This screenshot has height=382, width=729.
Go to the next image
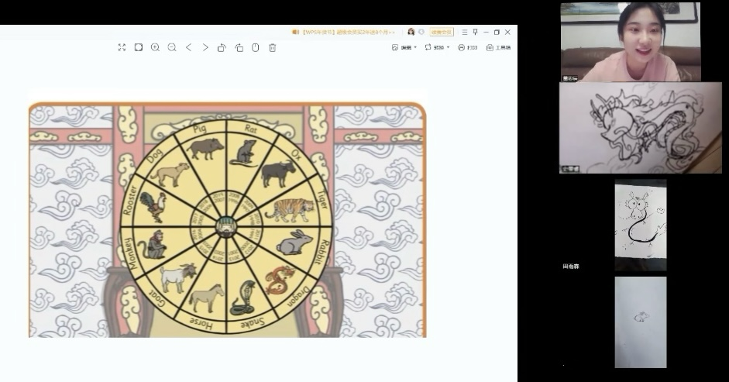click(205, 47)
